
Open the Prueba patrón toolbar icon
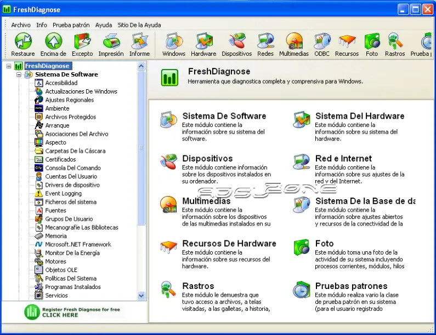(426, 41)
